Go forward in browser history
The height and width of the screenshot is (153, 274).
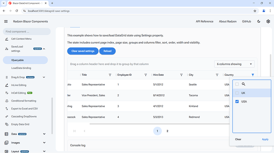[10, 11]
